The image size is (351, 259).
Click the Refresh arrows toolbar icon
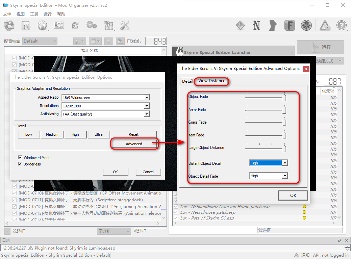click(75, 25)
